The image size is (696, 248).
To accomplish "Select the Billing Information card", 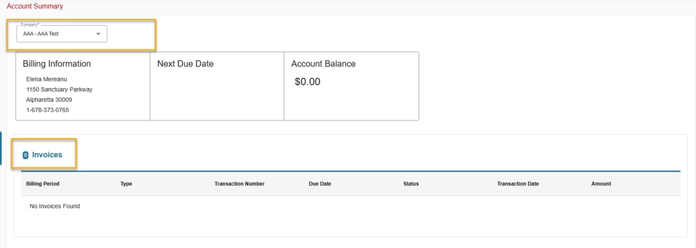I will pyautogui.click(x=83, y=86).
